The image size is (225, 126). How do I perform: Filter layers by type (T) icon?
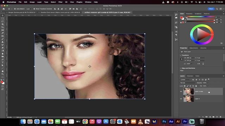tap(199, 79)
